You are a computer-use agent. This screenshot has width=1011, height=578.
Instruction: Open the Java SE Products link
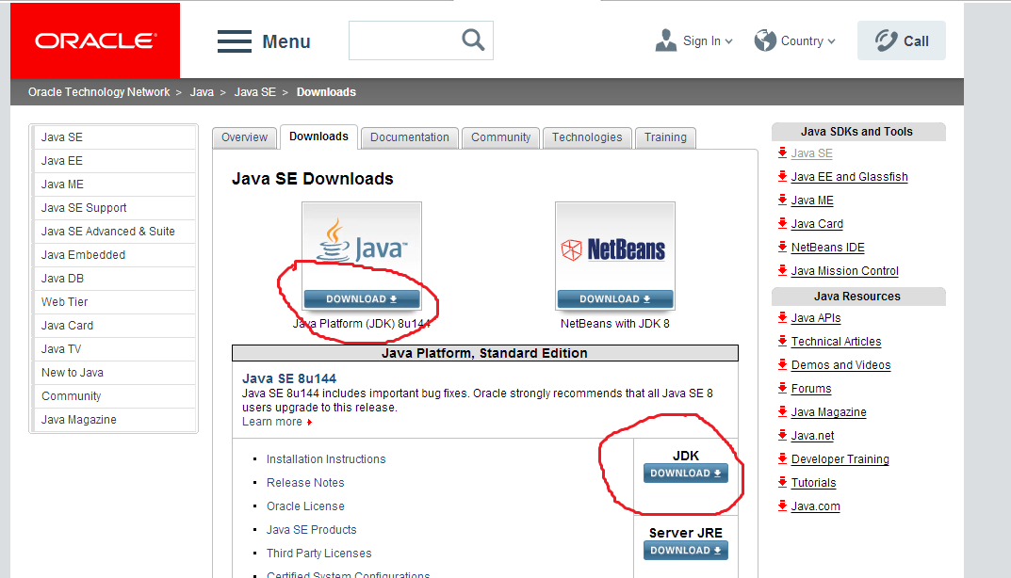[312, 530]
